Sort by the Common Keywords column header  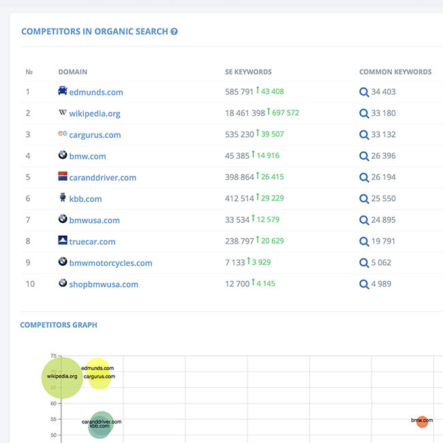(395, 72)
